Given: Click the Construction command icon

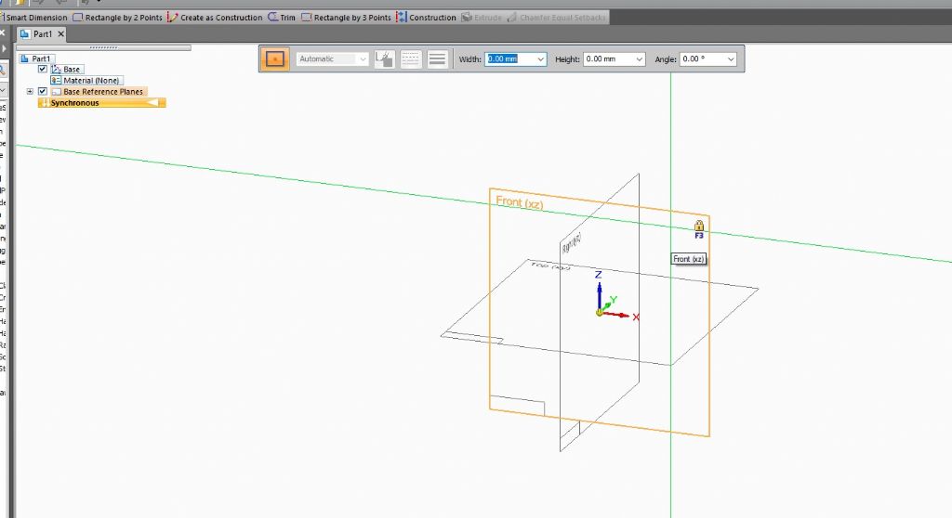Looking at the screenshot, I should click(402, 18).
